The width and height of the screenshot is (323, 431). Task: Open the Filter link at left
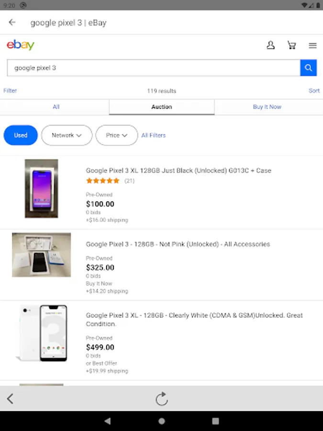coord(10,91)
